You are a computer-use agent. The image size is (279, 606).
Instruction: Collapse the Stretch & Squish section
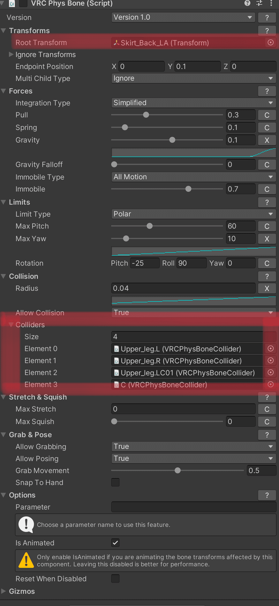point(3,397)
